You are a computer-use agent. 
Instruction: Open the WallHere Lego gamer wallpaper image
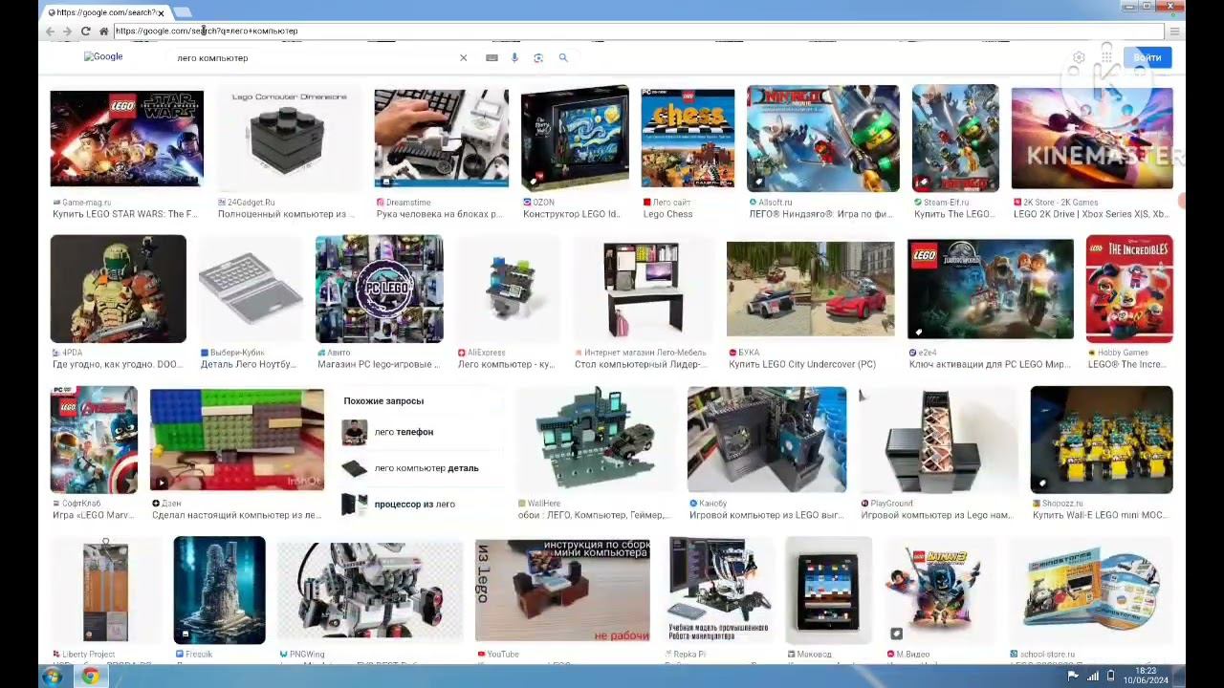tap(596, 440)
